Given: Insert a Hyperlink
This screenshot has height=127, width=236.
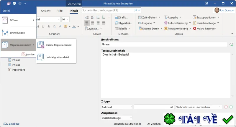Looking at the screenshot, I should pyautogui.click(x=123, y=23).
